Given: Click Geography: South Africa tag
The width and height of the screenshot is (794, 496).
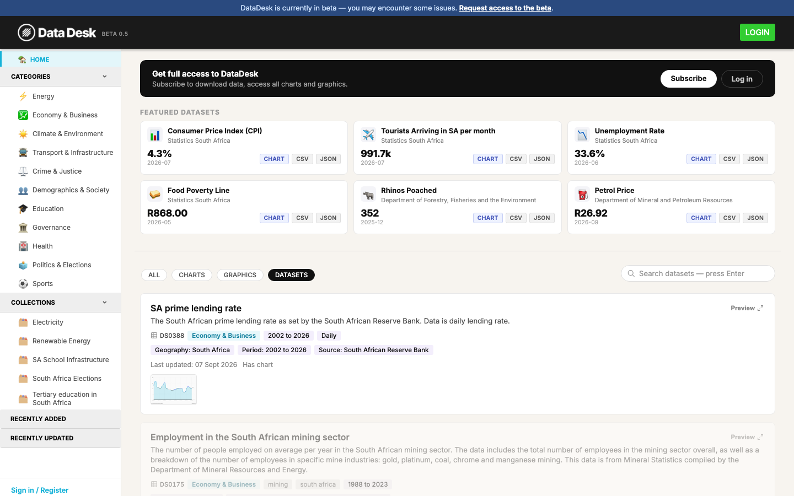Looking at the screenshot, I should click(192, 350).
